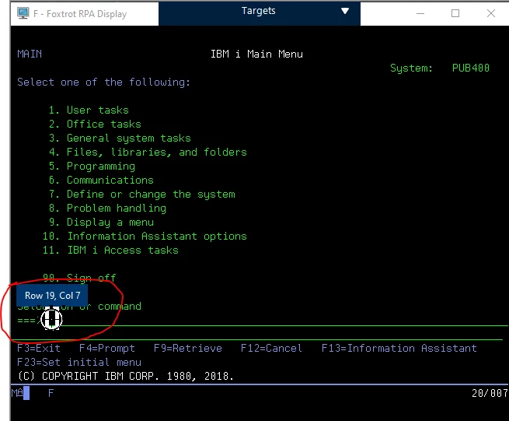509x421 pixels.
Task: Click the F12=Cancel function key
Action: [271, 348]
